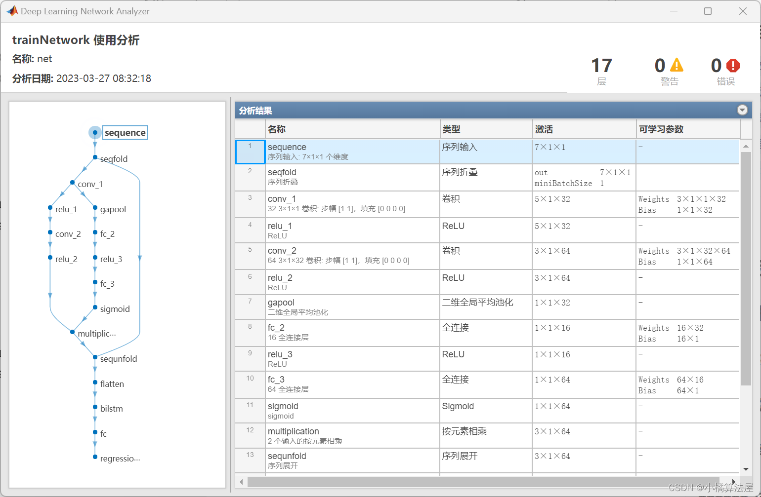Click the 名称 column header
Screen dimensions: 761x497
point(352,129)
